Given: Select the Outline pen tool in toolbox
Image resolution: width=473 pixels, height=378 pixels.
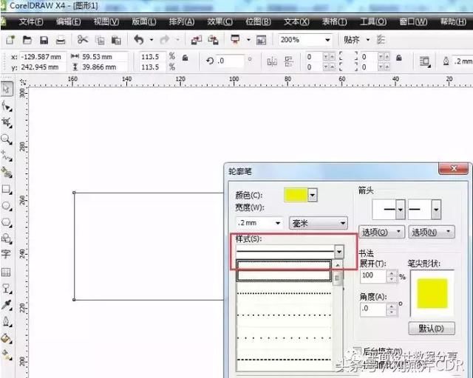Looking at the screenshot, I should point(7,321).
